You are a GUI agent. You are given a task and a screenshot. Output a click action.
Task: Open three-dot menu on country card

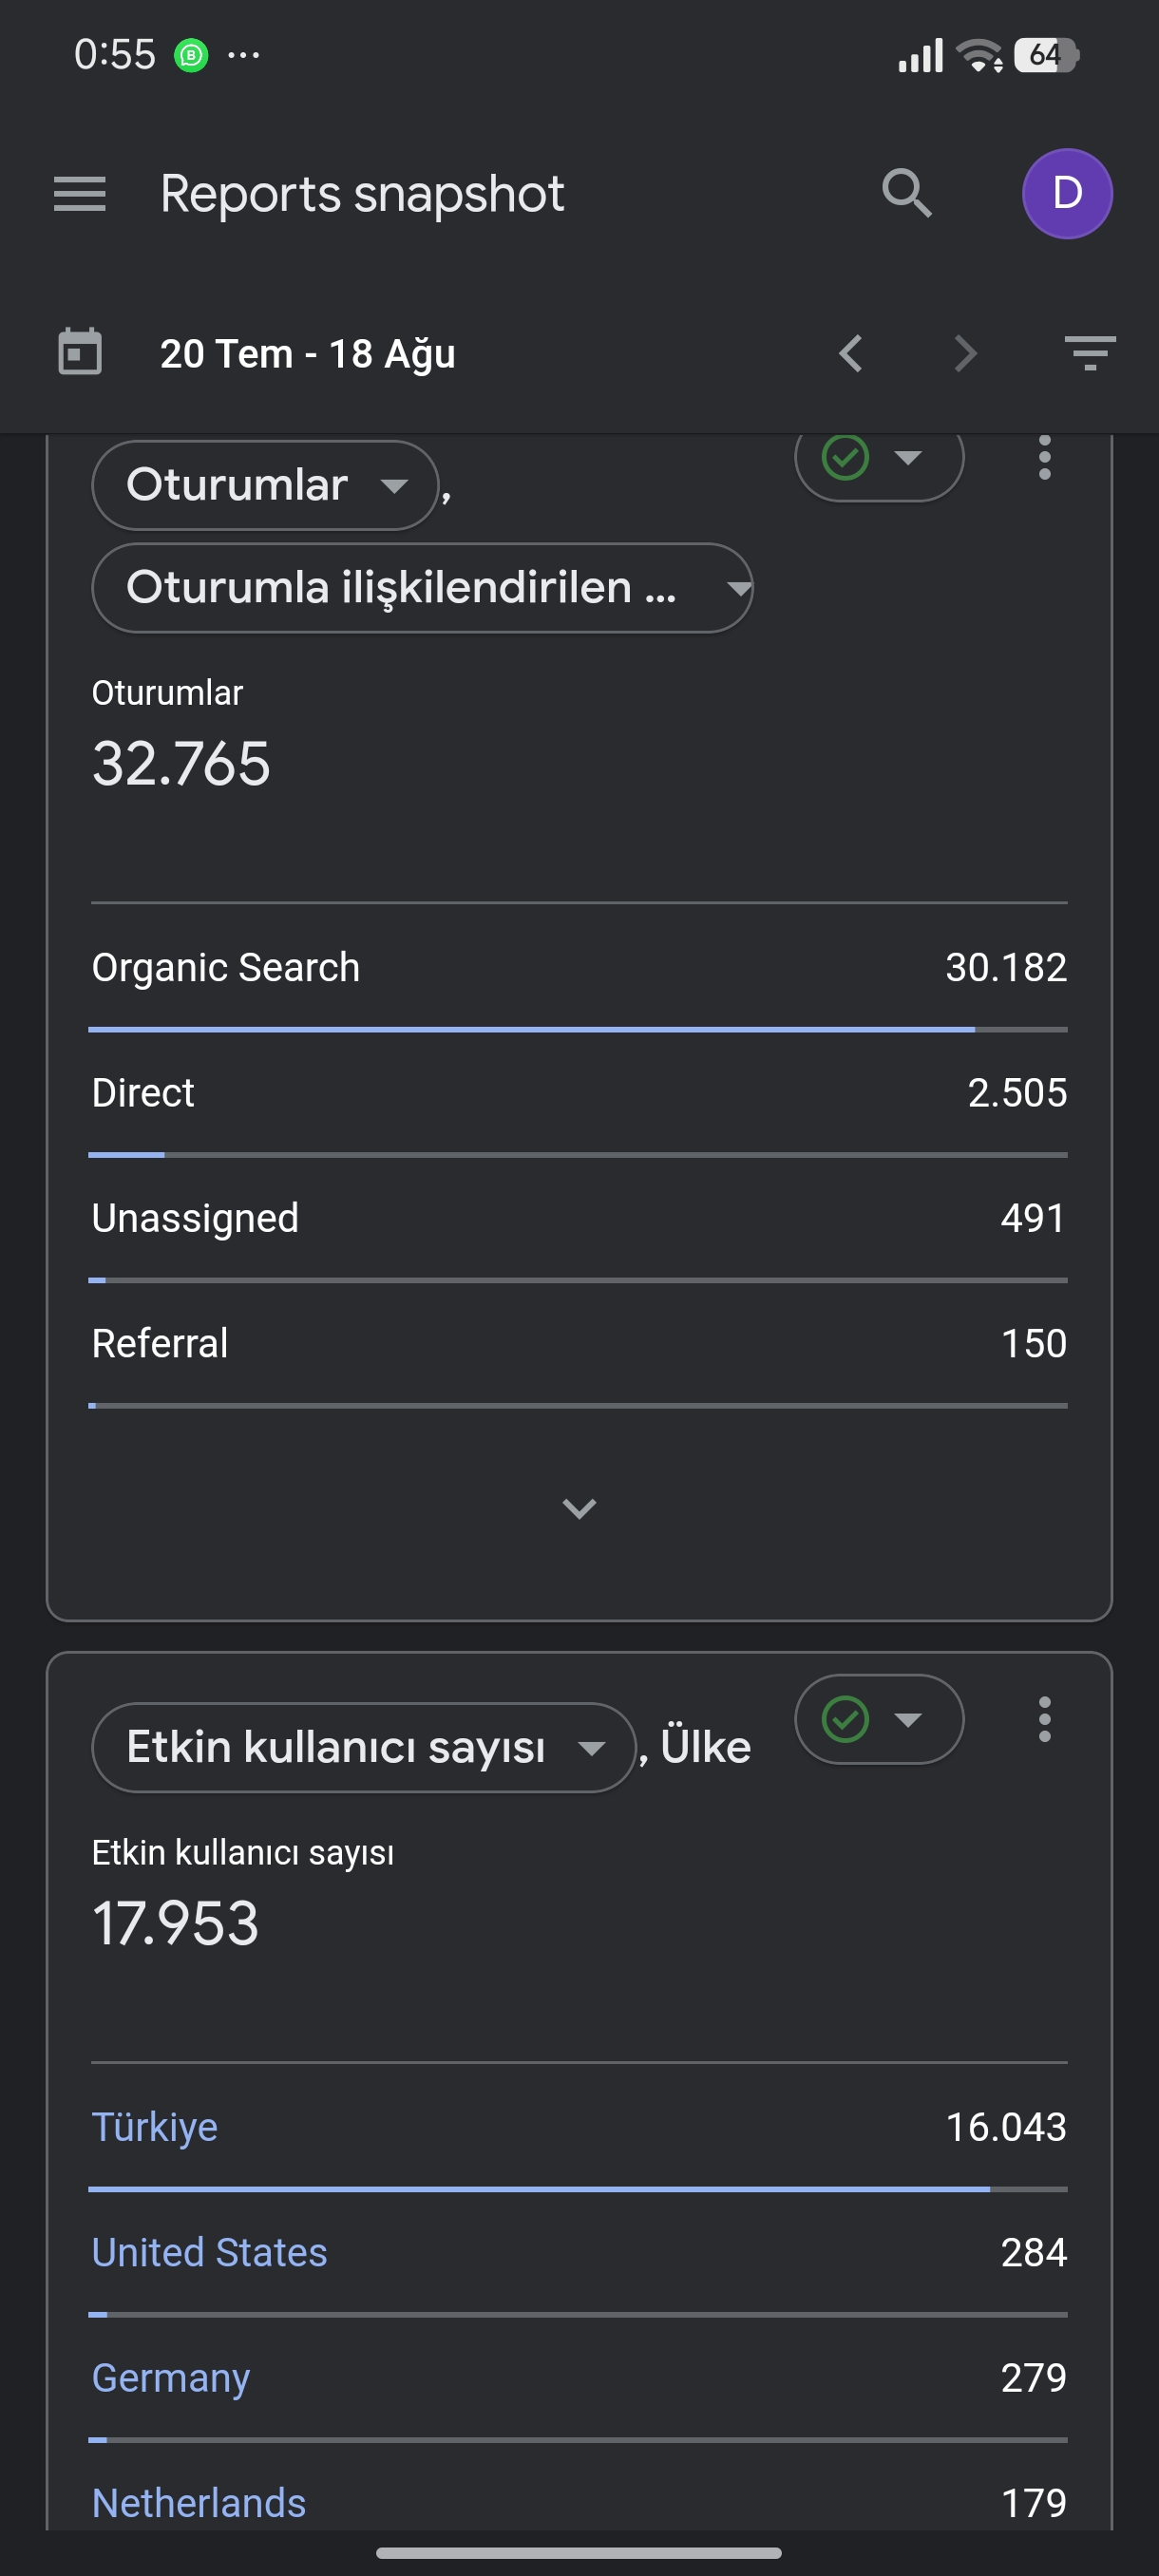pos(1044,1719)
